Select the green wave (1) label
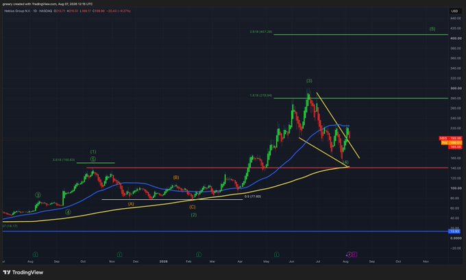466x280 pixels. pos(93,152)
